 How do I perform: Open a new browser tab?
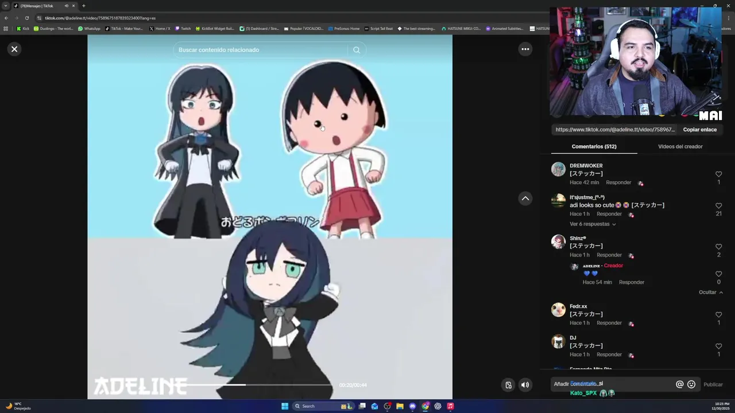coord(83,6)
